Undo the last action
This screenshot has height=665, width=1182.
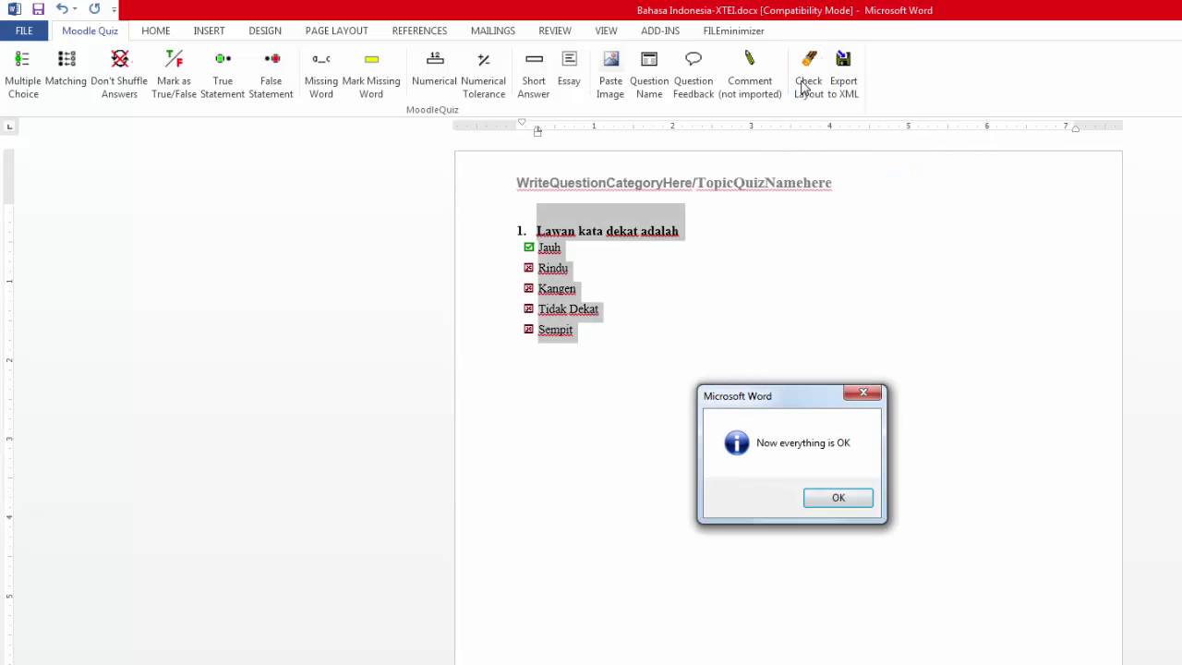tap(62, 9)
